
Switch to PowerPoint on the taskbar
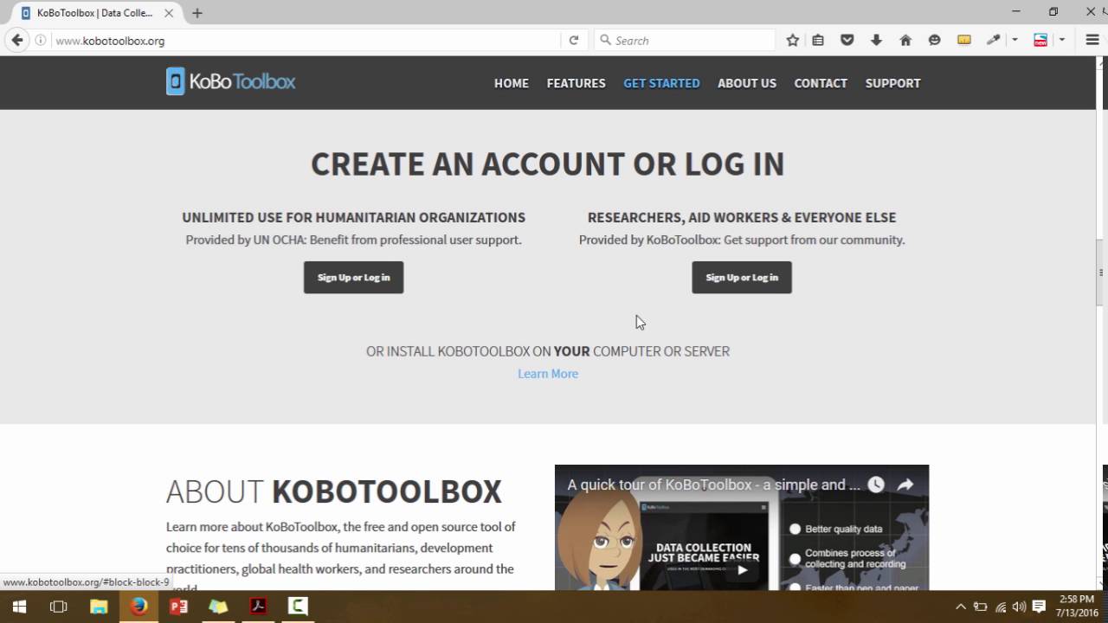click(x=178, y=607)
